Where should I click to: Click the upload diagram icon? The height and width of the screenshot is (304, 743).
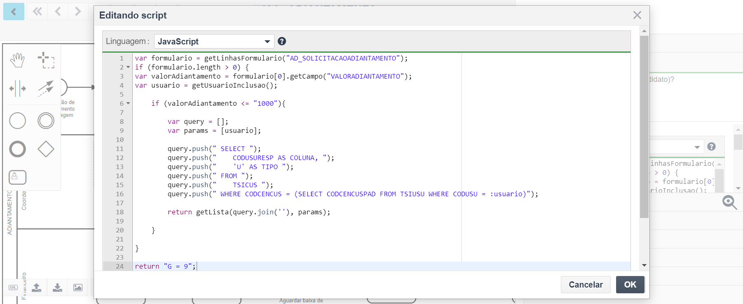coord(37,288)
